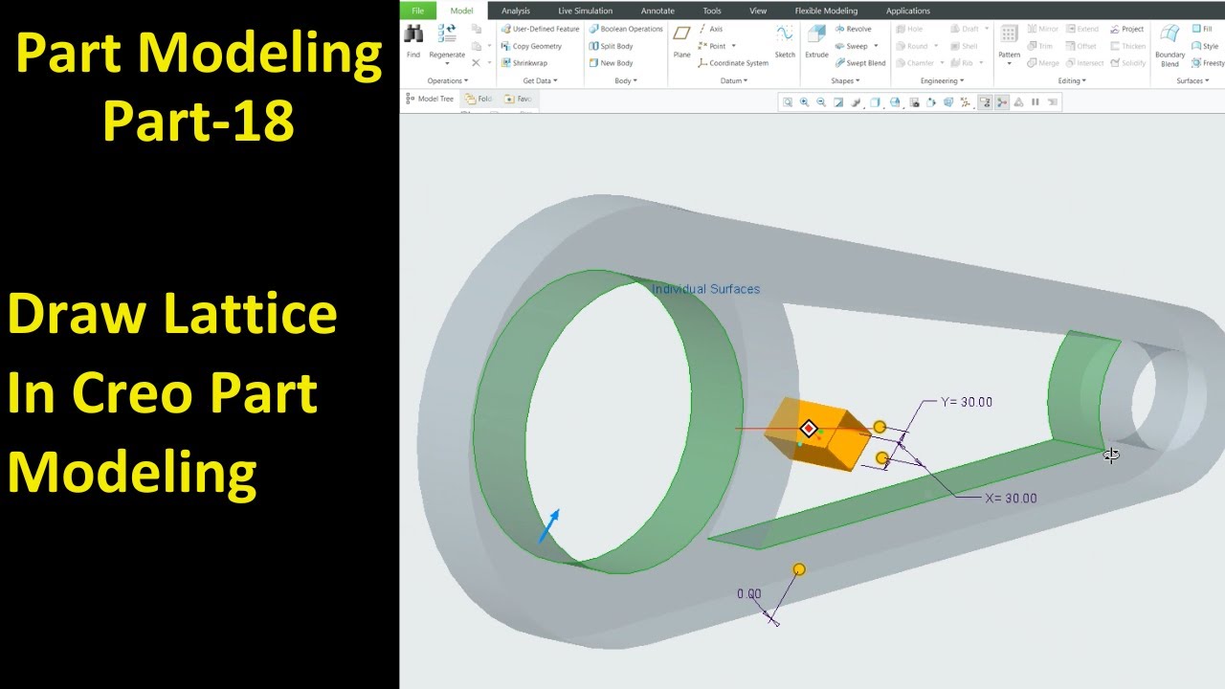This screenshot has width=1225, height=689.
Task: Open the Sweep dropdown arrow
Action: 876,46
